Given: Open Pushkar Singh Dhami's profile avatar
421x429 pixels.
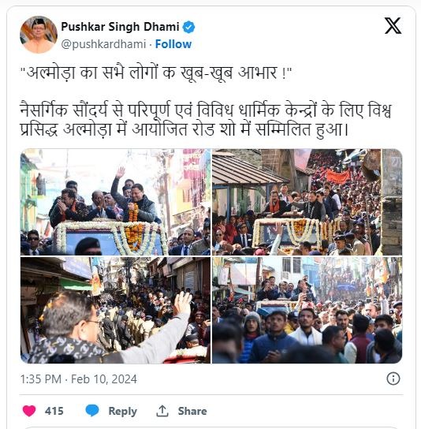Looking at the screenshot, I should click(39, 35).
